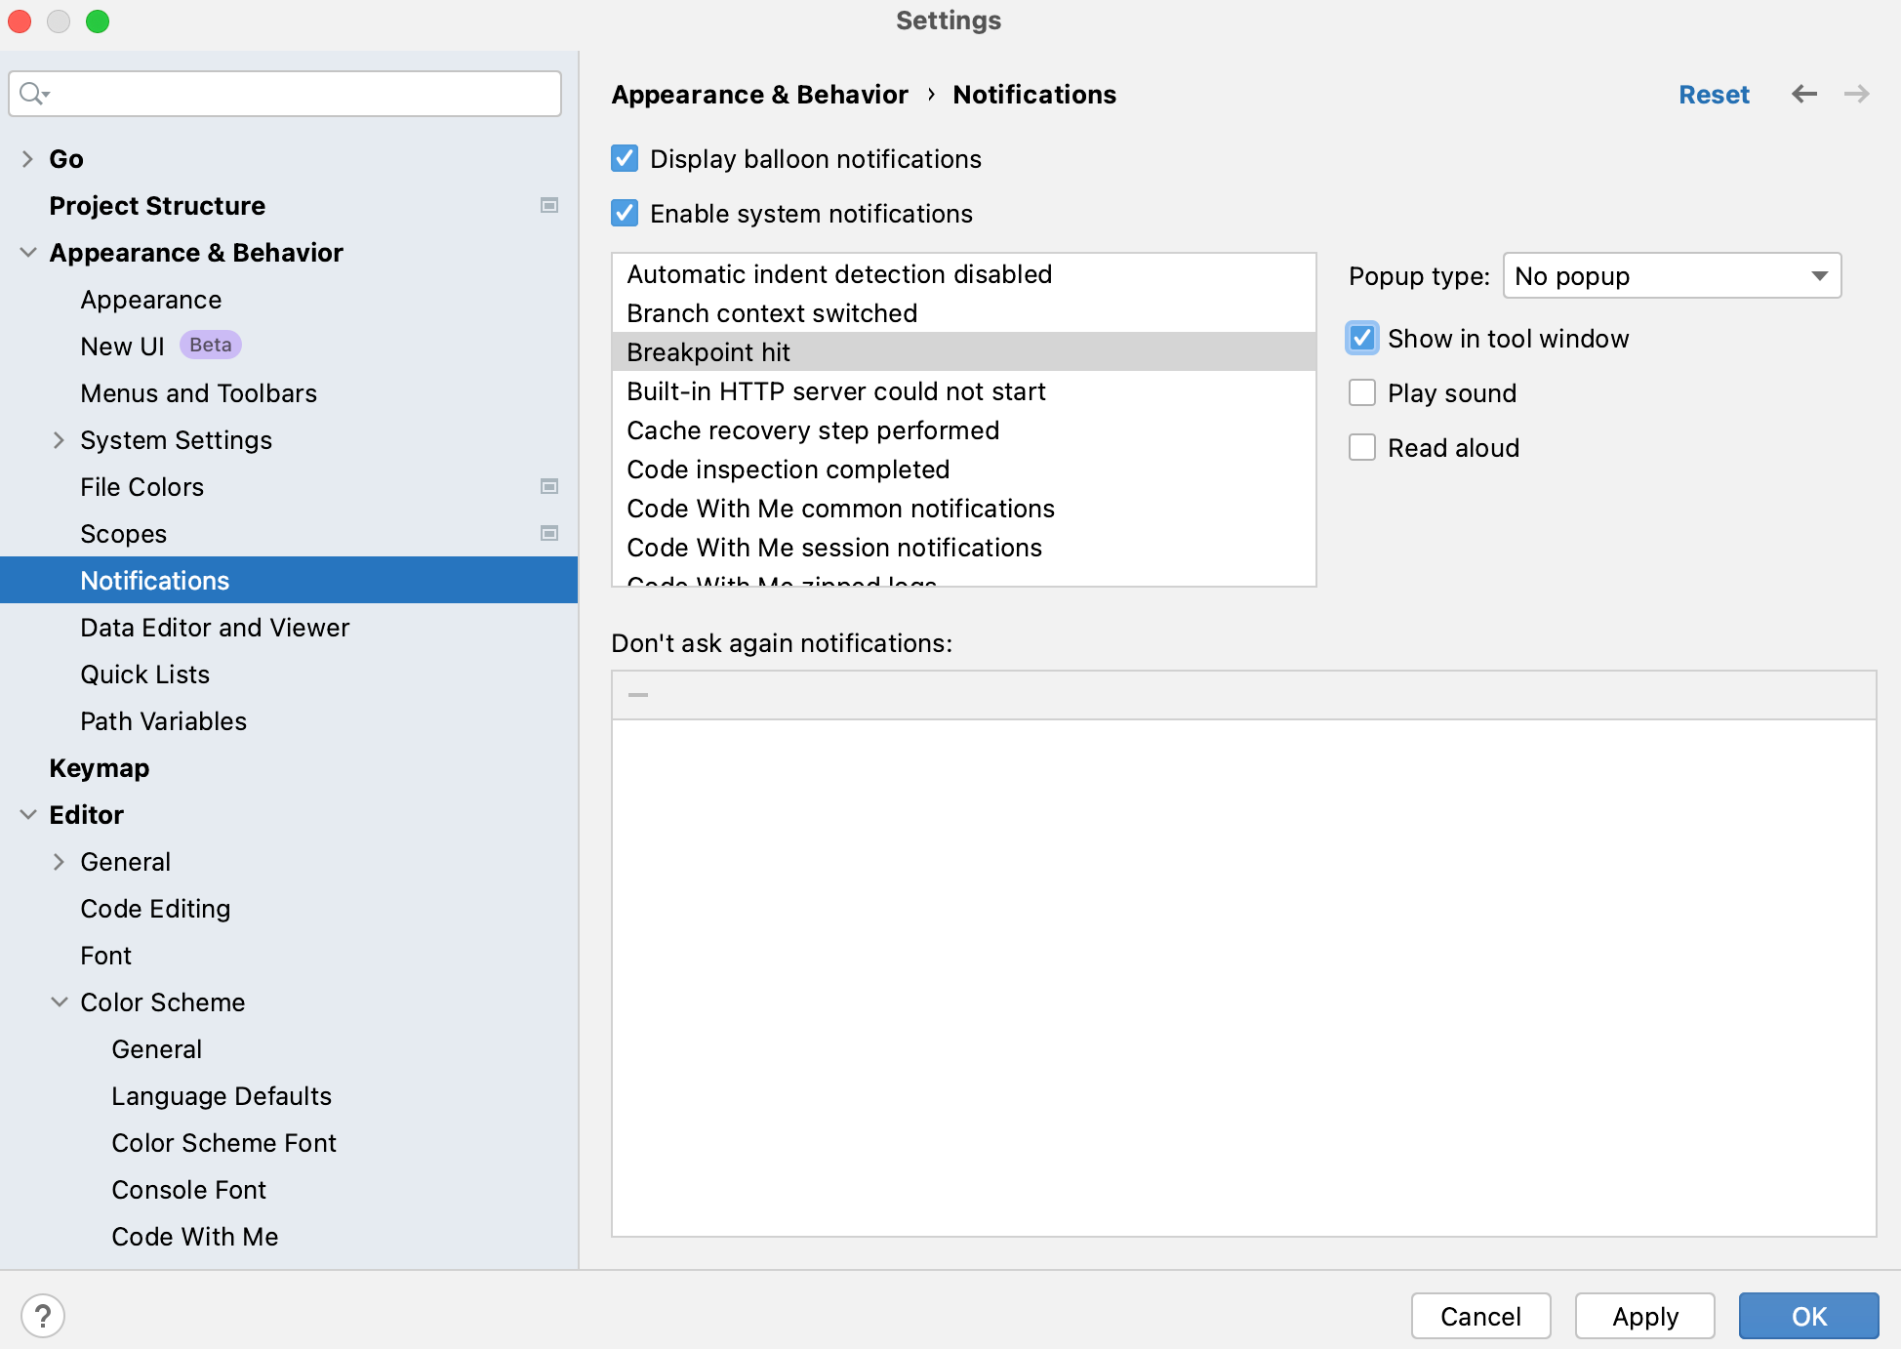Toggle the Read aloud checkbox

tap(1362, 447)
